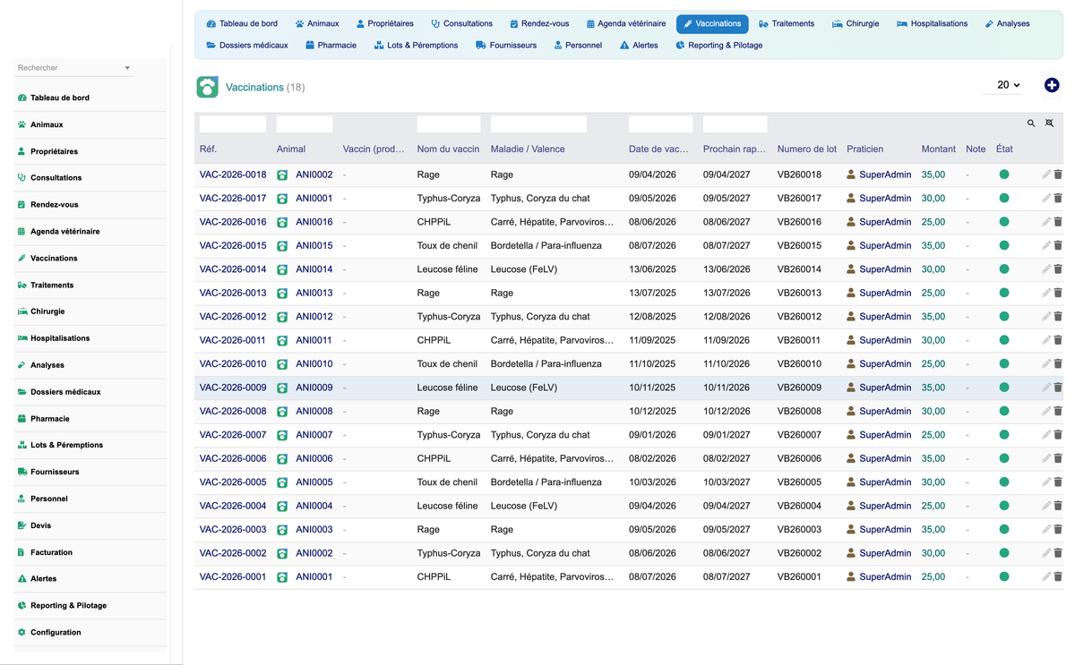Image resolution: width=1075 pixels, height=665 pixels.
Task: Click the green status dot for VAC-2026-0003
Action: 1004,530
